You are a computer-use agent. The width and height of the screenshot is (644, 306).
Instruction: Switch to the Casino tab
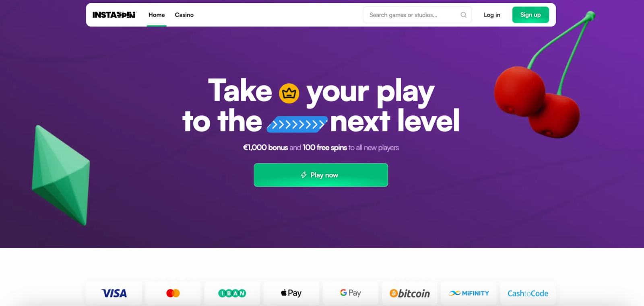click(x=184, y=15)
